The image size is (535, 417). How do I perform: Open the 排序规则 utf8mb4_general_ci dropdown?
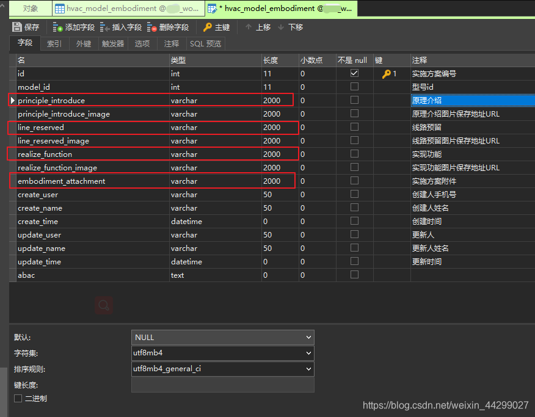(222, 369)
